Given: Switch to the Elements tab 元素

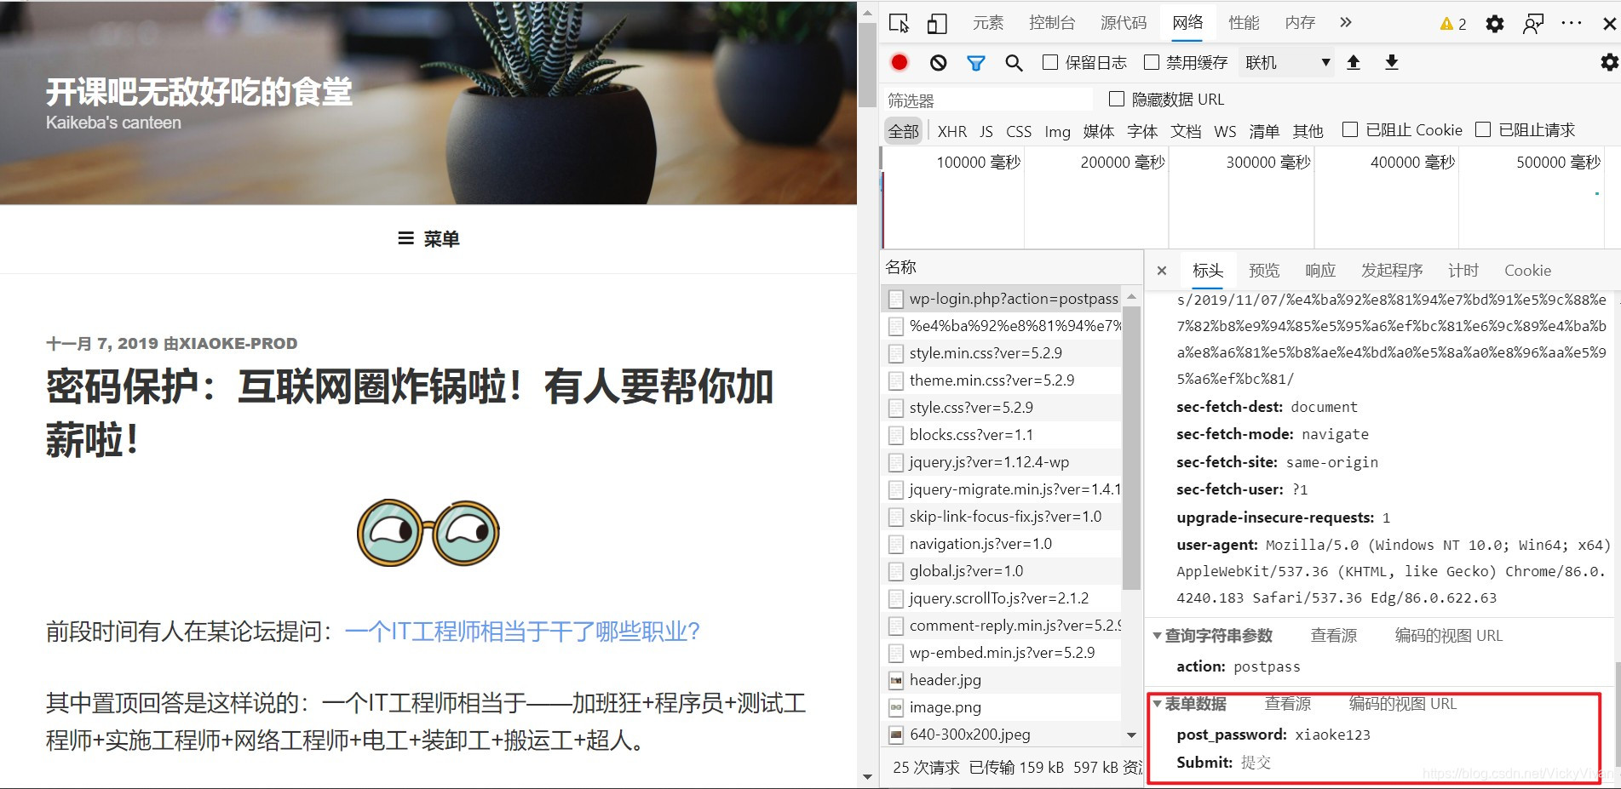Looking at the screenshot, I should (x=988, y=23).
